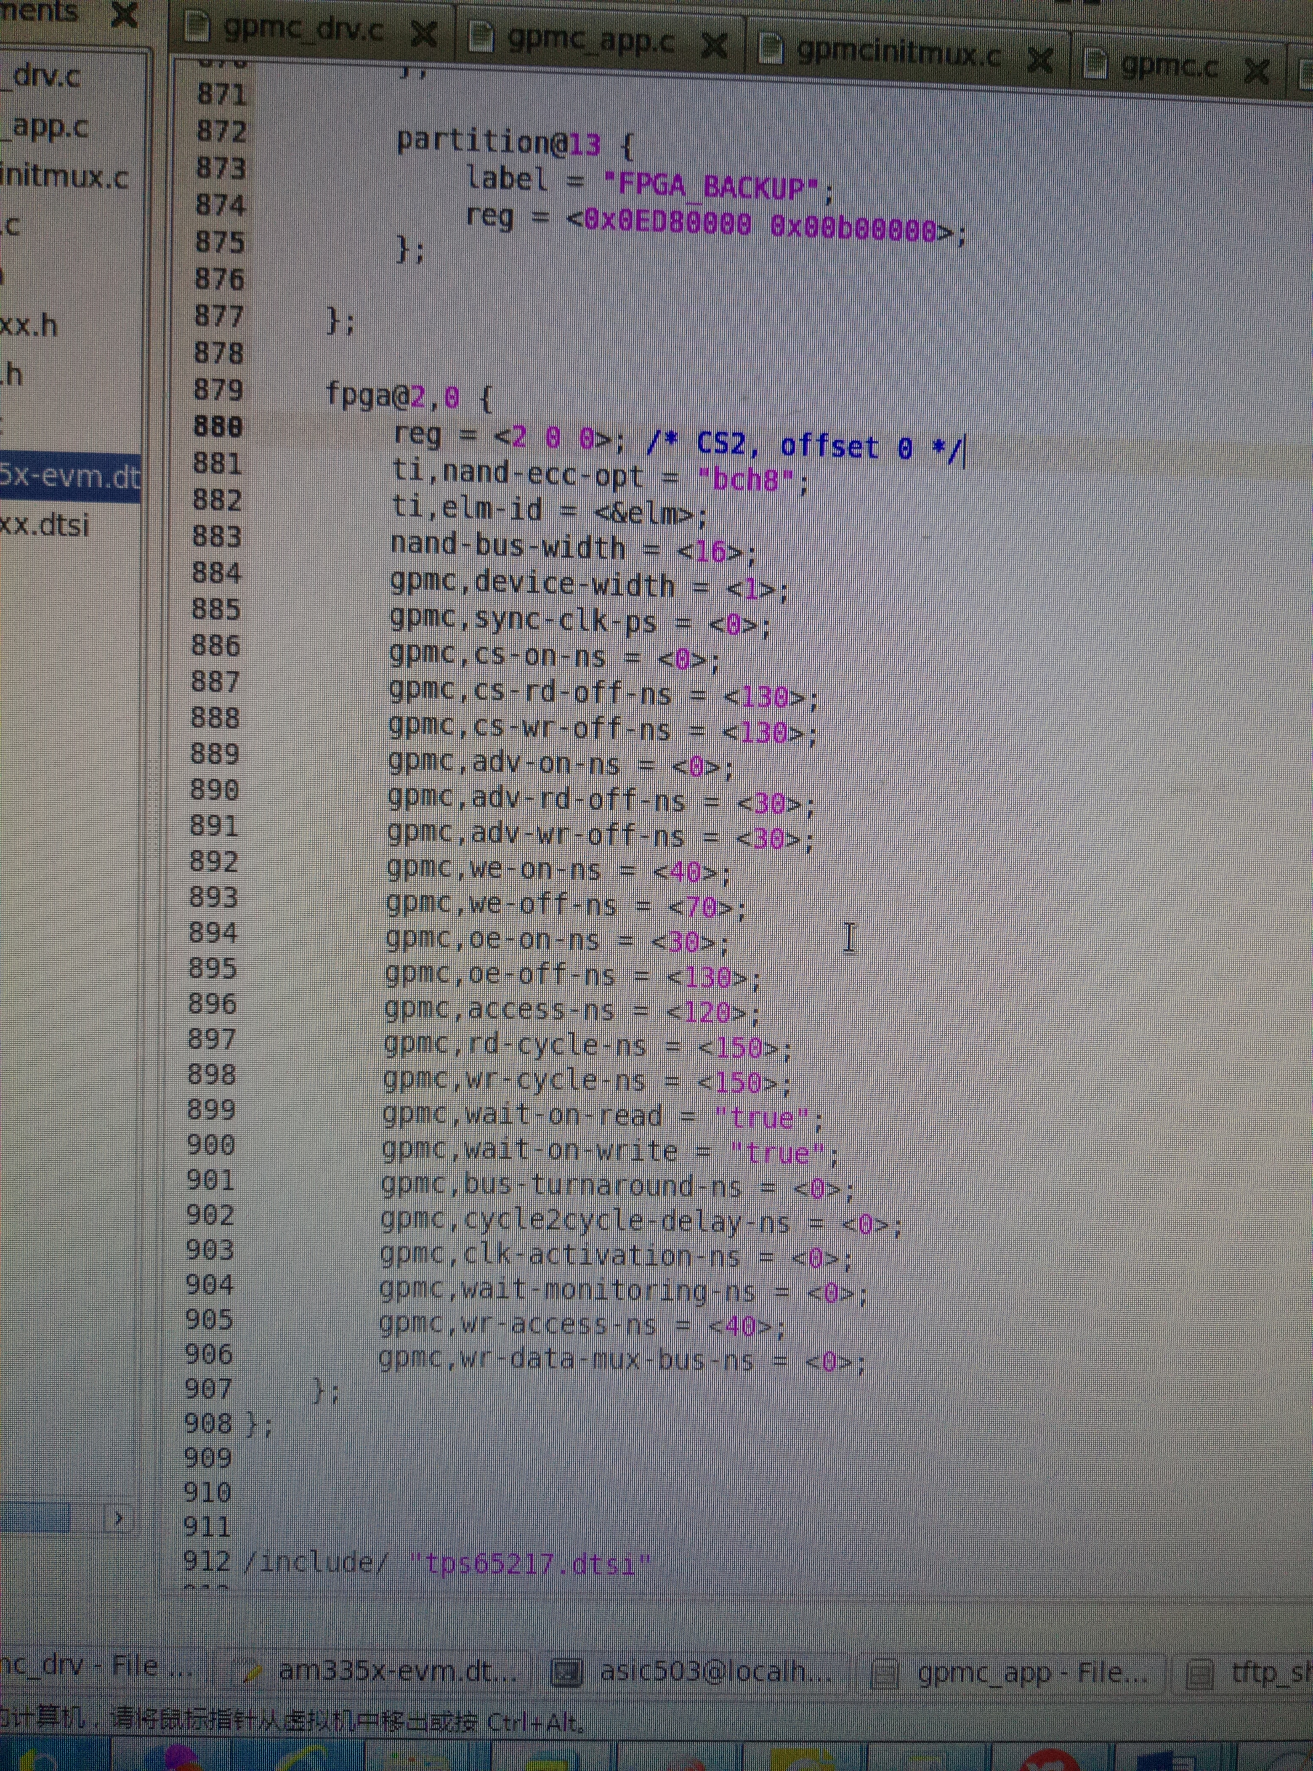Select the highlighted 5x-evm.dt file entry
The height and width of the screenshot is (1771, 1313).
pyautogui.click(x=68, y=476)
